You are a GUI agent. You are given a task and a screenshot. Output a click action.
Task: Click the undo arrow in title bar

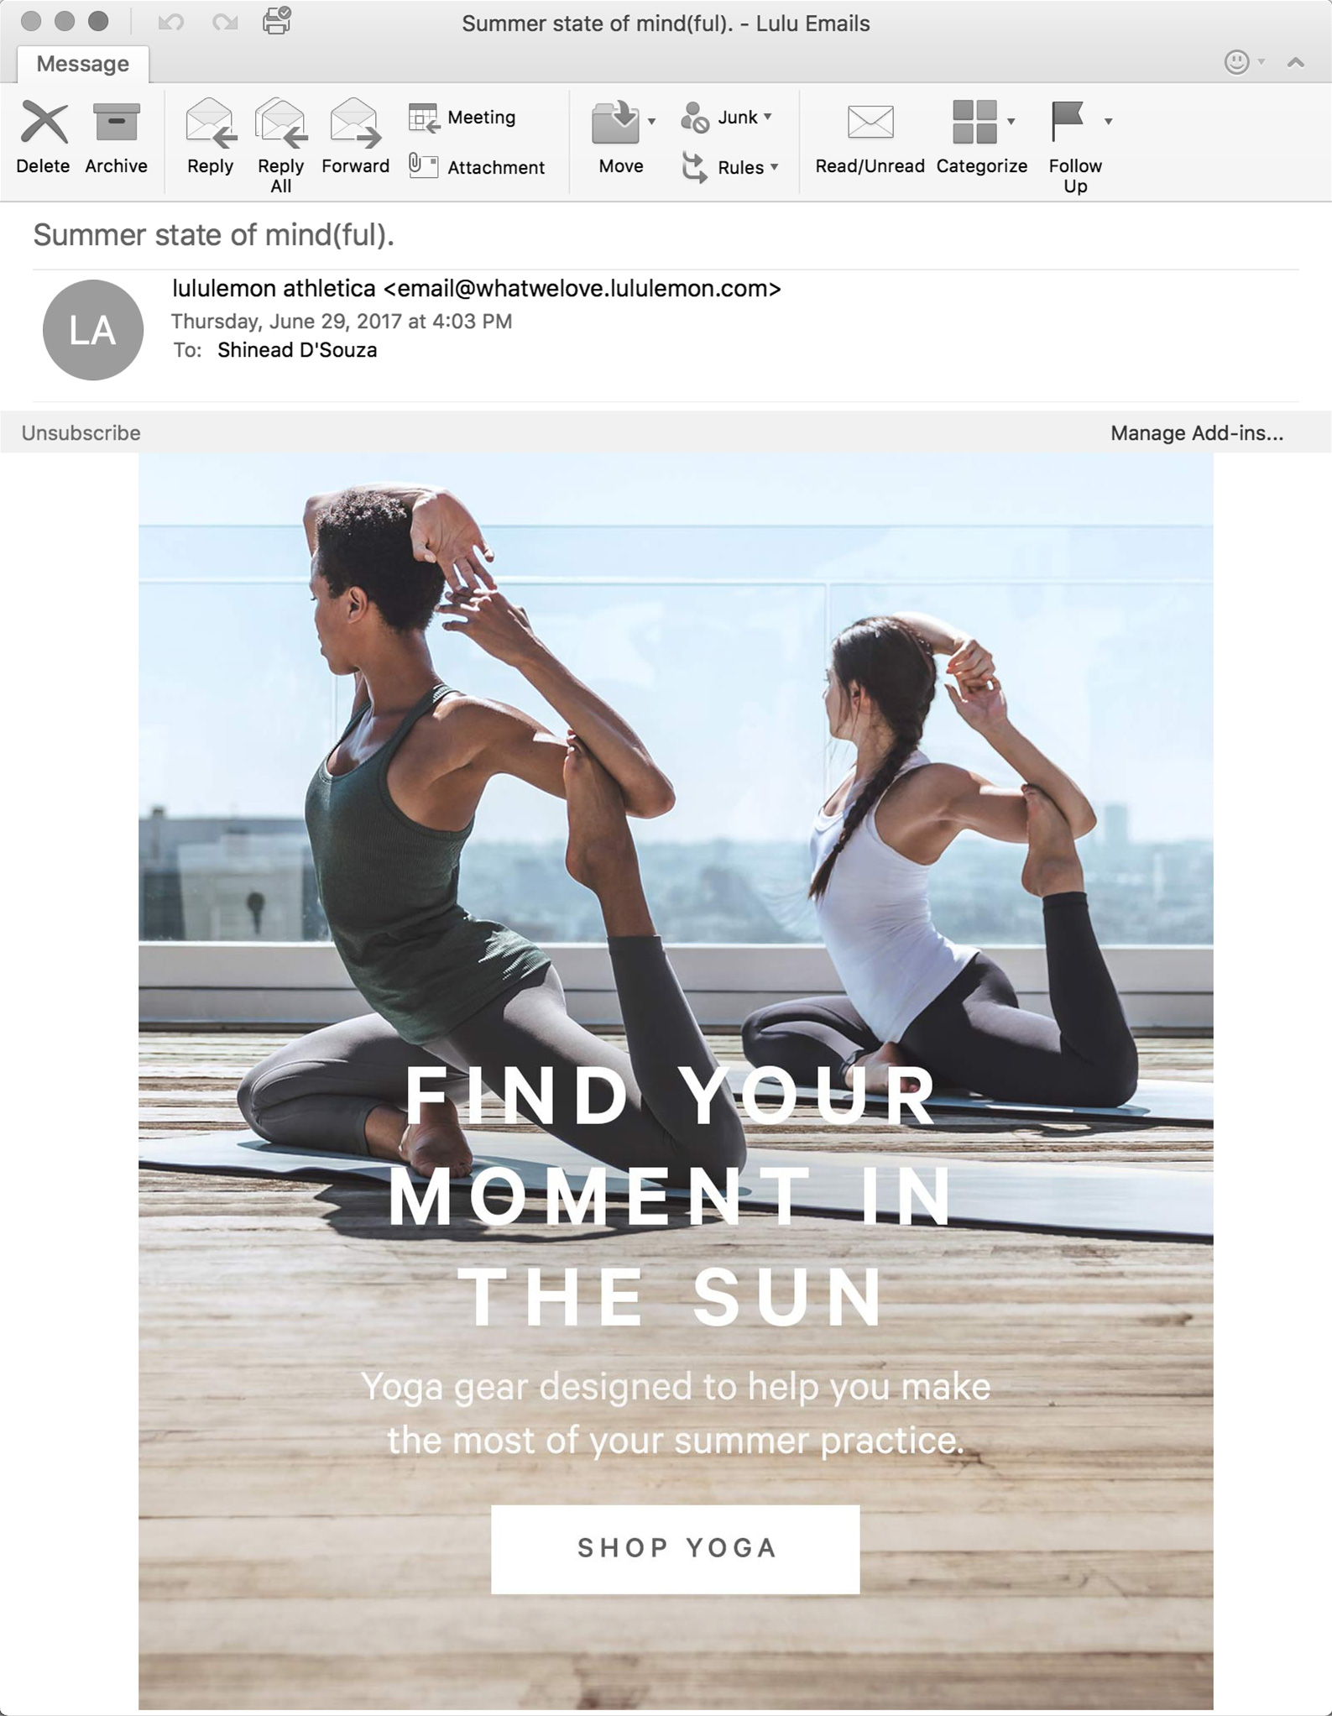coord(171,22)
